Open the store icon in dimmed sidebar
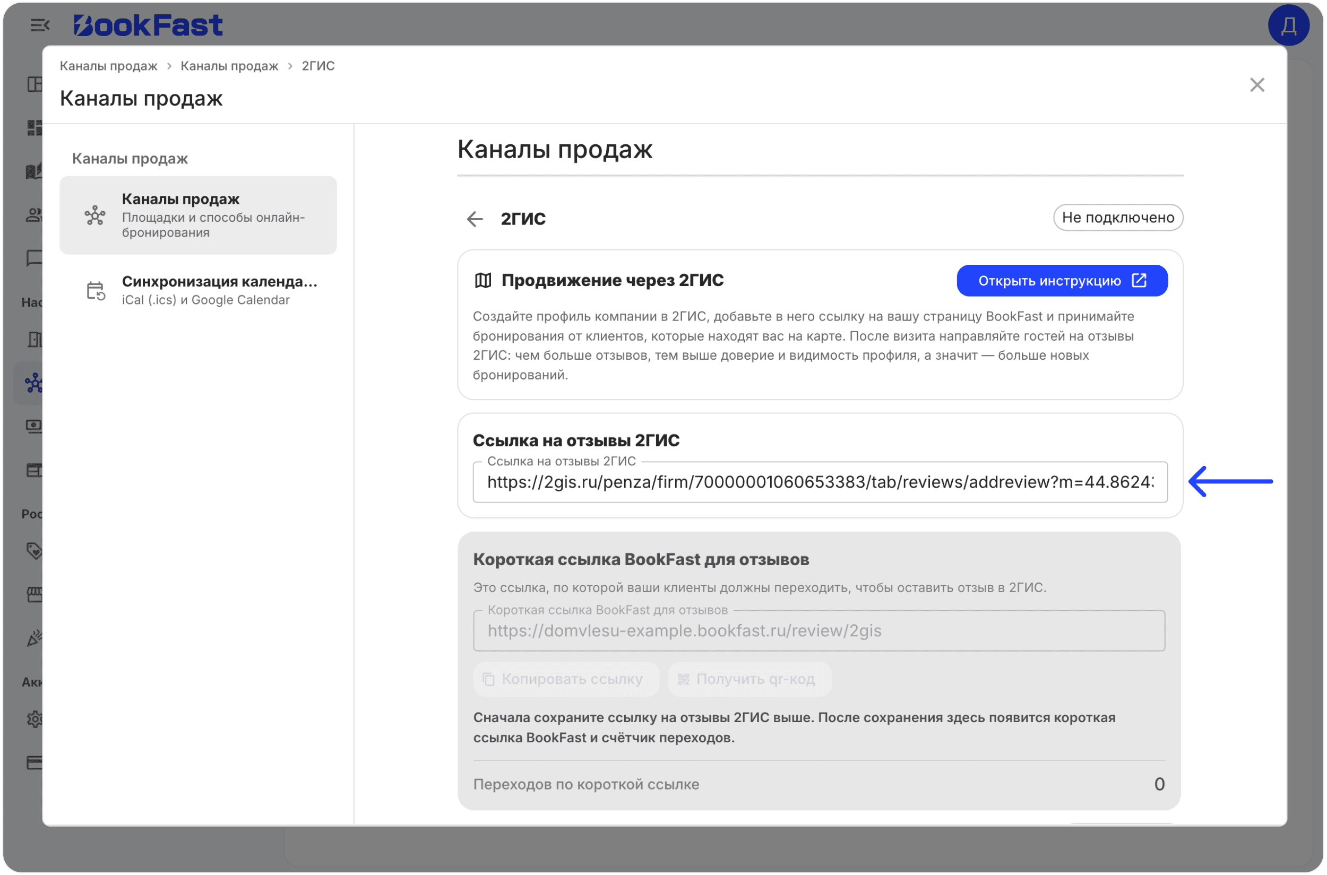The height and width of the screenshot is (875, 1327). (x=35, y=594)
